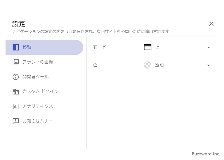Image resolution: width=224 pixels, height=160 pixels.
Task: Click the analytics bar chart icon
Action: (16, 106)
